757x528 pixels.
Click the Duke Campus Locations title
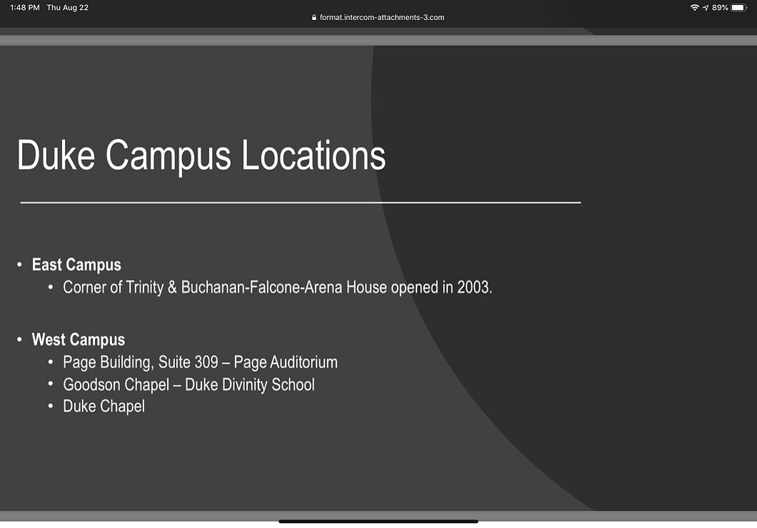201,156
